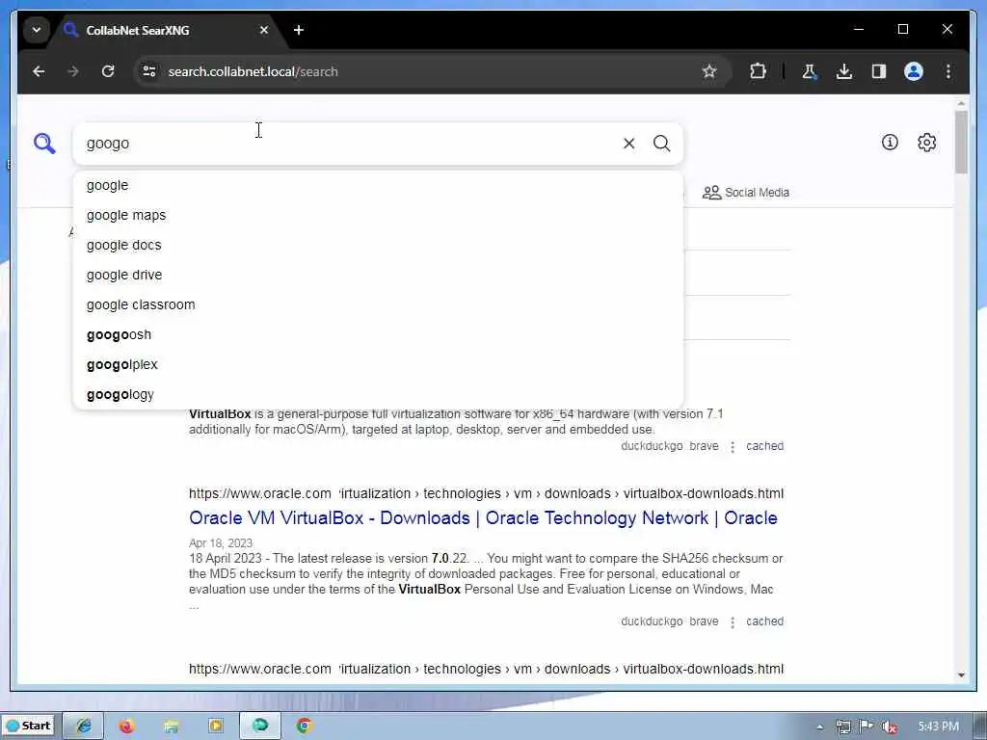Choose the 'googolplex' suggestion
Viewport: 987px width, 740px height.
coord(378,365)
